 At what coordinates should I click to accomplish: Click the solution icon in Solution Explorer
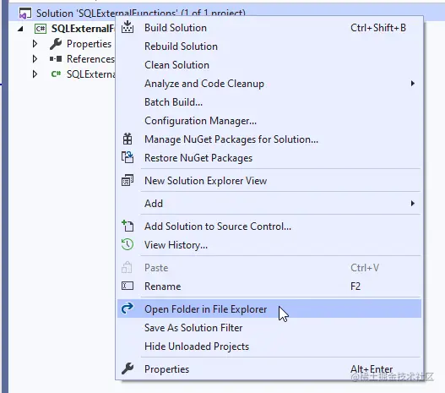[x=25, y=14]
